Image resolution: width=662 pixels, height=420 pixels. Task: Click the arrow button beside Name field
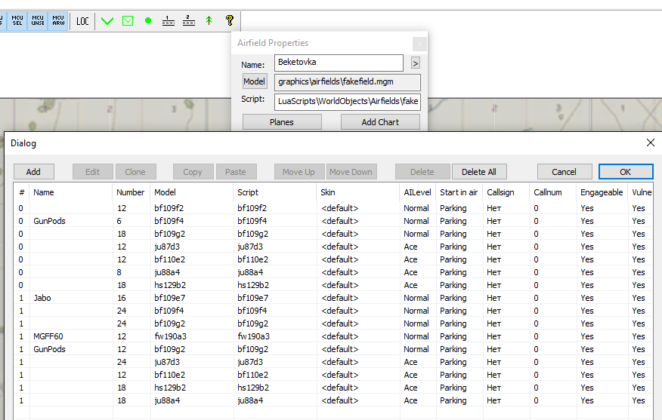[415, 63]
